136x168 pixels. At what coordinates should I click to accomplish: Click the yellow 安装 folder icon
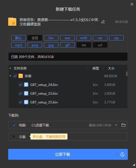21,76
